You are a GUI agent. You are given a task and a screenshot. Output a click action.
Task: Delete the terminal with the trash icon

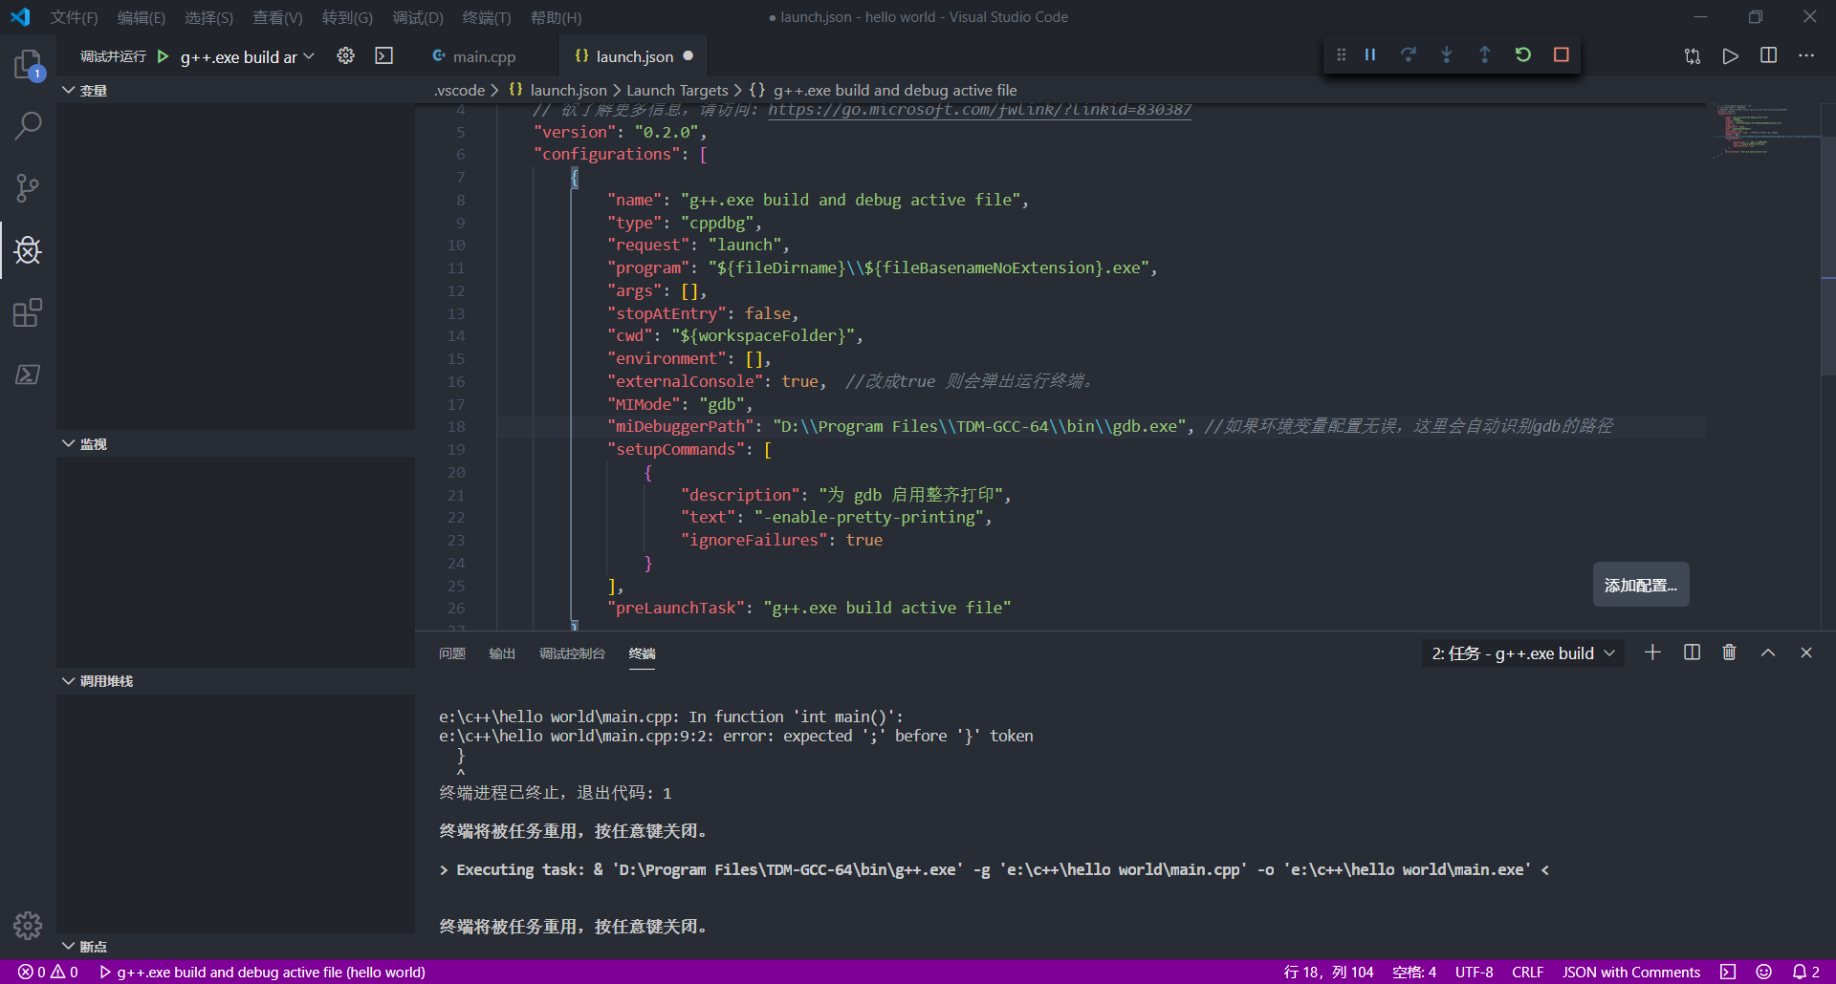(1729, 652)
